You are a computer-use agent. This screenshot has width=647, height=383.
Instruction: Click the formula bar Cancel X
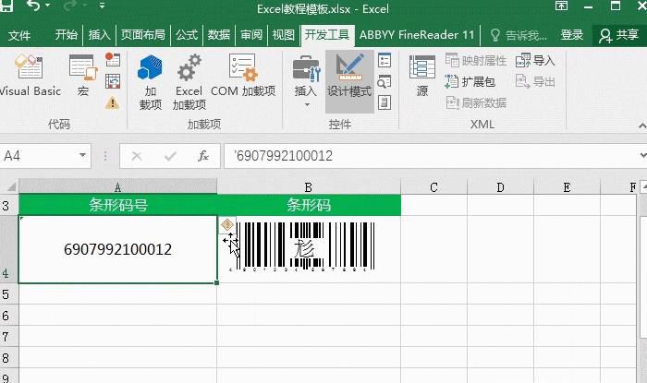point(137,156)
